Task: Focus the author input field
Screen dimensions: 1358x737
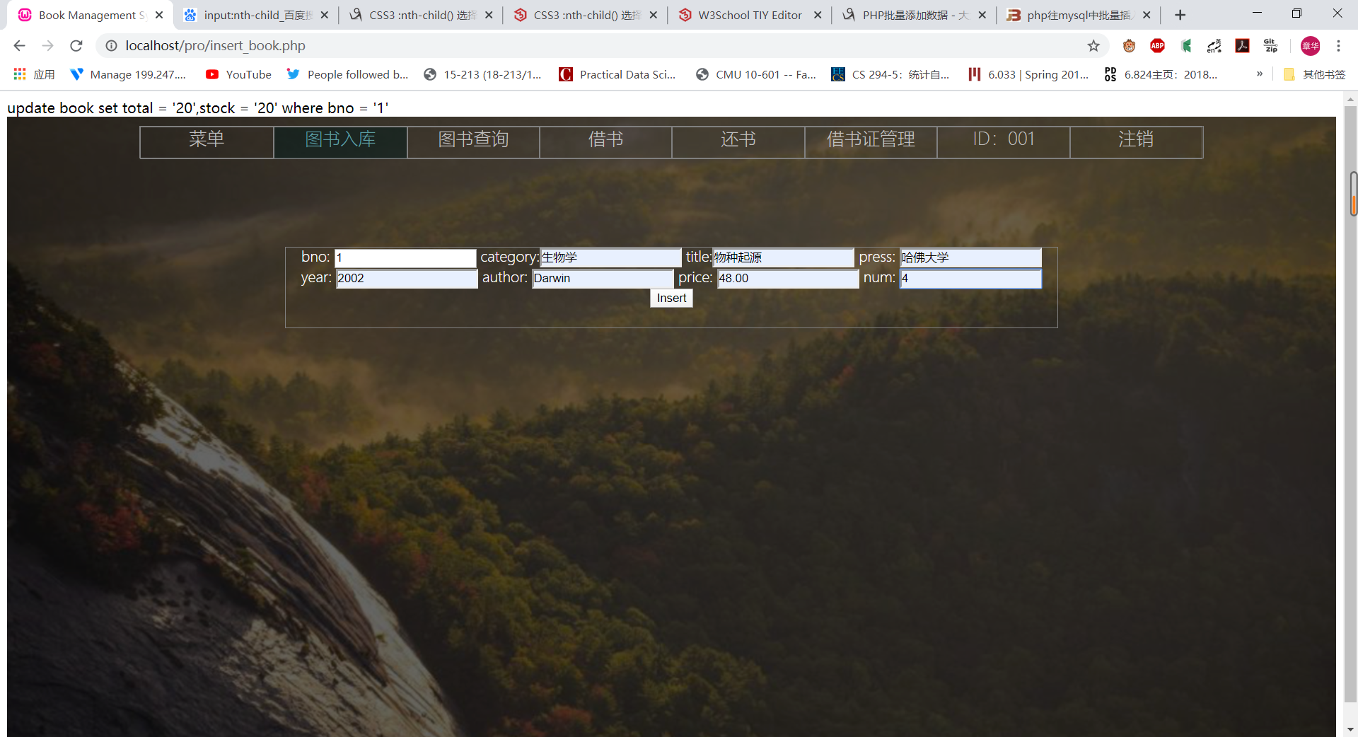Action: coord(603,279)
